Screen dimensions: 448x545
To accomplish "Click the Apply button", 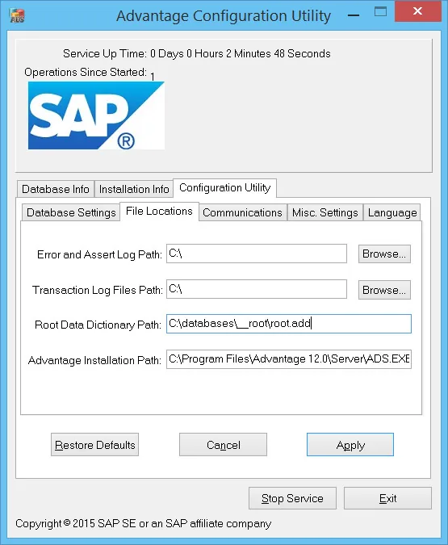I will 350,445.
